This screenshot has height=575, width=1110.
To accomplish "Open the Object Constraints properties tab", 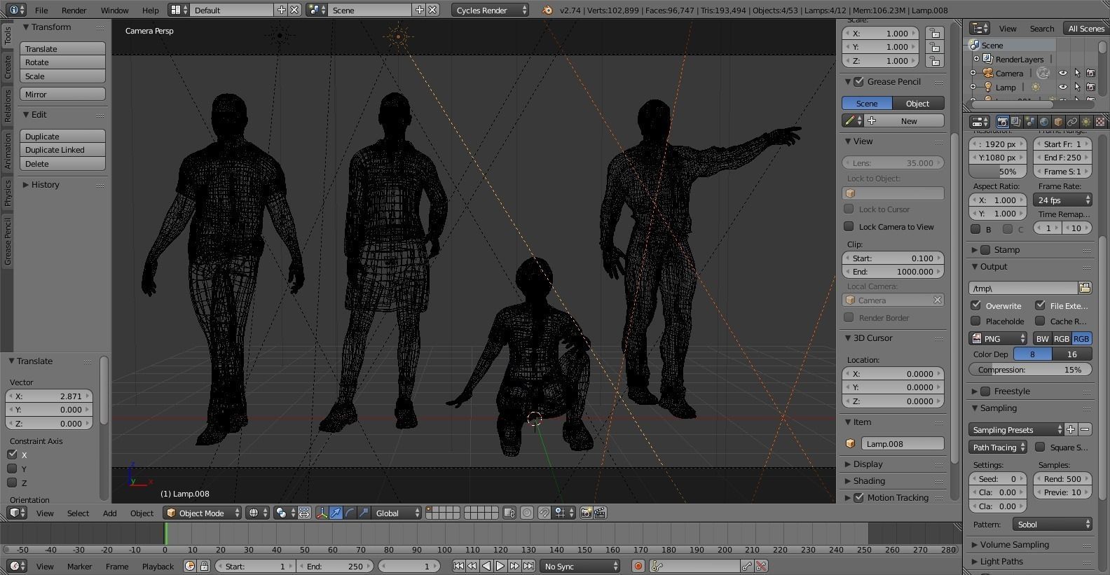I will 1072,121.
